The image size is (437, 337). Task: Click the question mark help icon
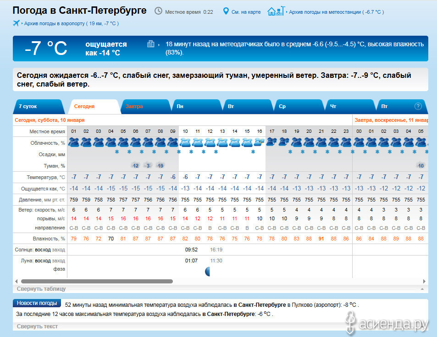click(418, 106)
